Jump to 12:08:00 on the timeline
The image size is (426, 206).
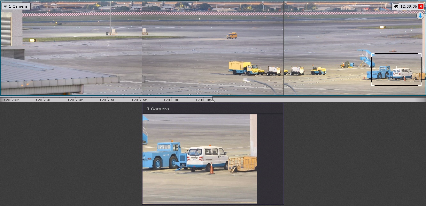[x=171, y=100]
